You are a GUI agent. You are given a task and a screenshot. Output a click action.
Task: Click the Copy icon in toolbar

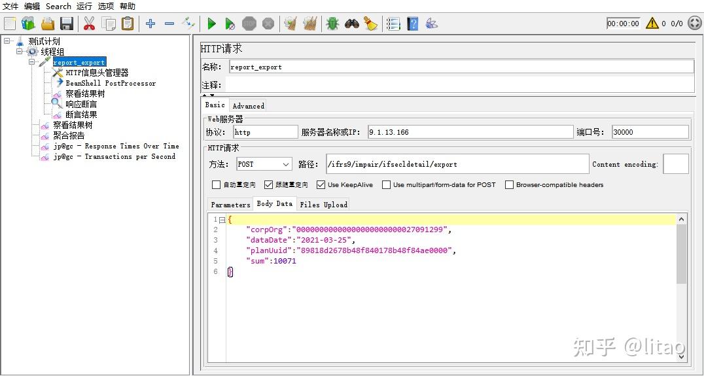pos(109,24)
